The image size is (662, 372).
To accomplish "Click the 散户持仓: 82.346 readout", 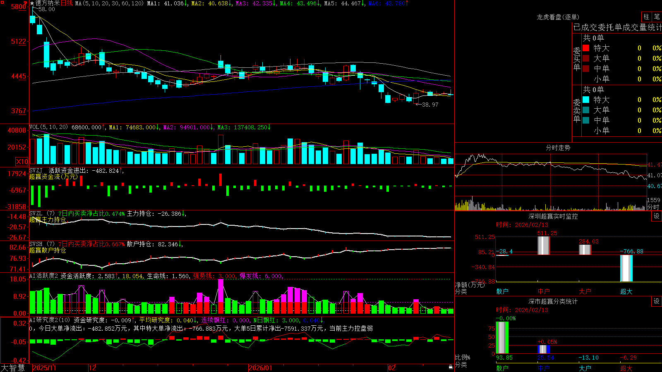I will point(154,244).
